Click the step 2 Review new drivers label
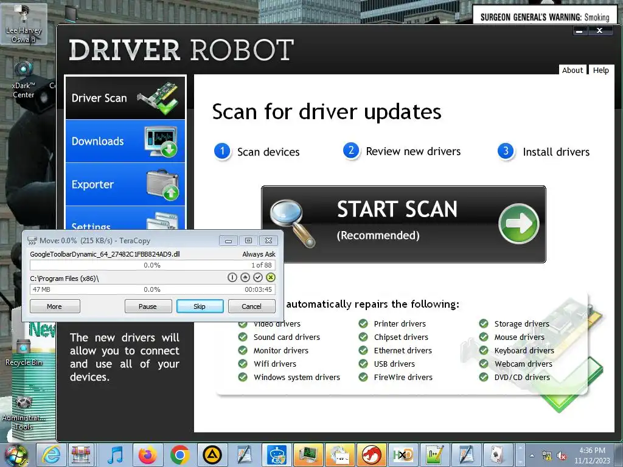Image resolution: width=623 pixels, height=467 pixels. point(413,151)
